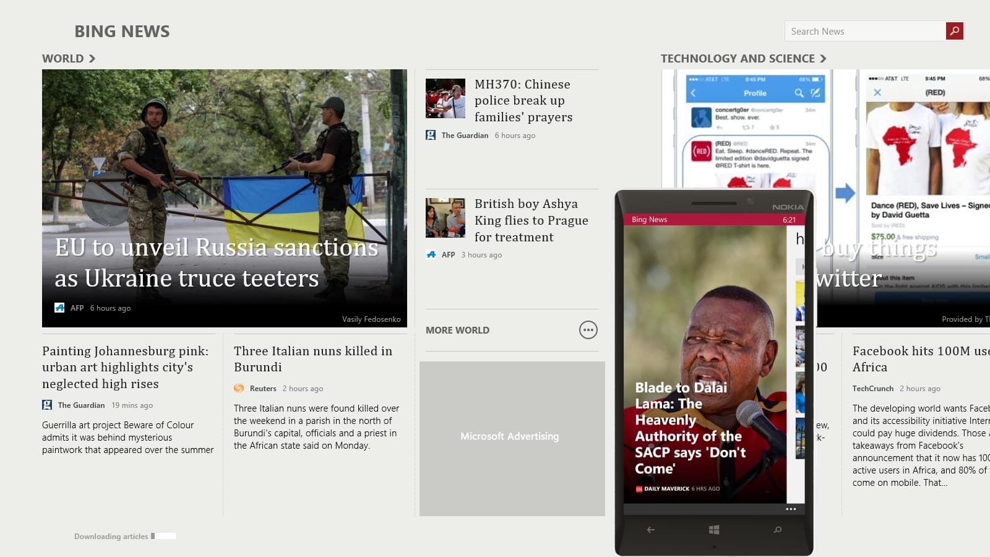The width and height of the screenshot is (990, 557).
Task: Expand the WORLD section chevron
Action: pos(92,58)
